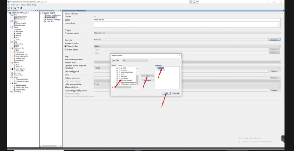
Task: Click the Name input field
Action: [187, 19]
